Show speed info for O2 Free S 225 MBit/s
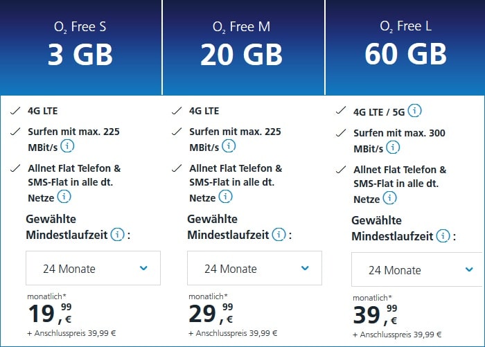This screenshot has width=485, height=347. point(67,146)
